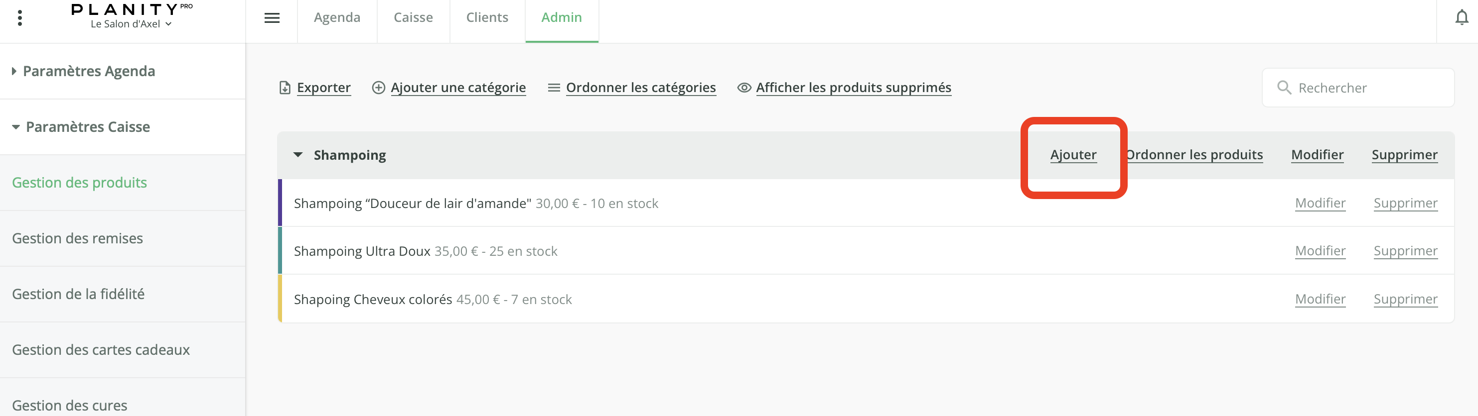Open Gestion des remises
This screenshot has height=416, width=1478.
(77, 238)
